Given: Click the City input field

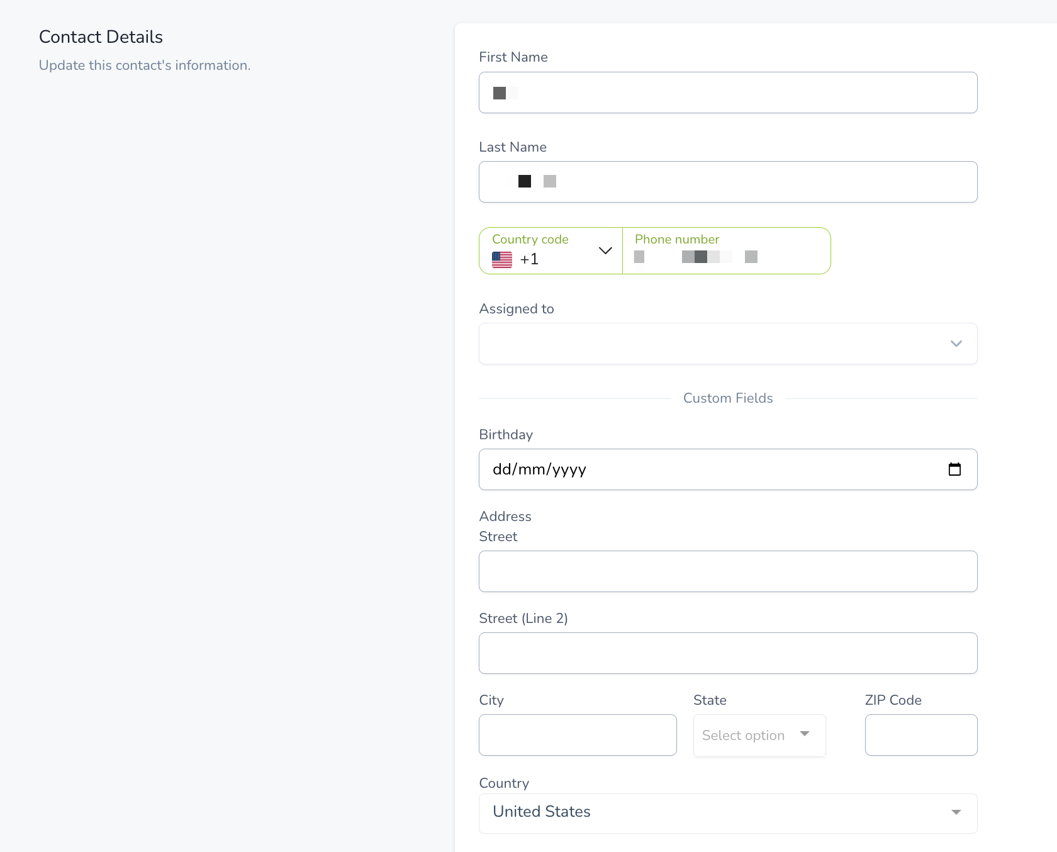Looking at the screenshot, I should 578,735.
